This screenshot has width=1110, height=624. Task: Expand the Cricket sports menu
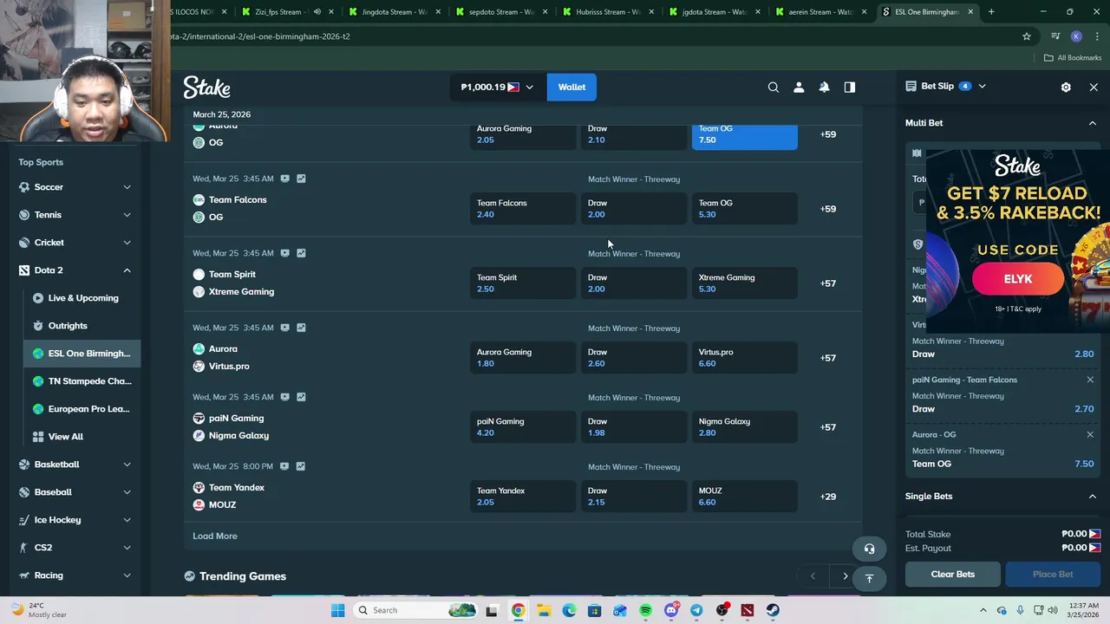pos(127,243)
